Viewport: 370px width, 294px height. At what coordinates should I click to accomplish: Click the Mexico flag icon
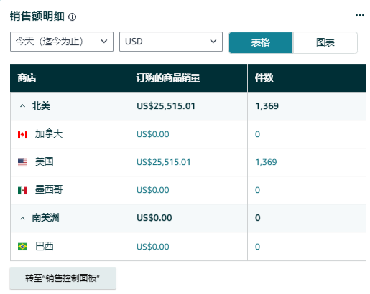pos(22,191)
